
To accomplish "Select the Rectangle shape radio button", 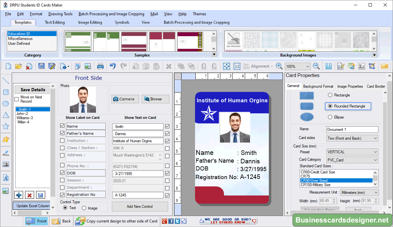I will pos(330,95).
